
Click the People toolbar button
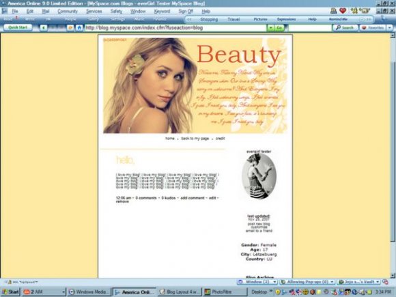[x=70, y=19]
